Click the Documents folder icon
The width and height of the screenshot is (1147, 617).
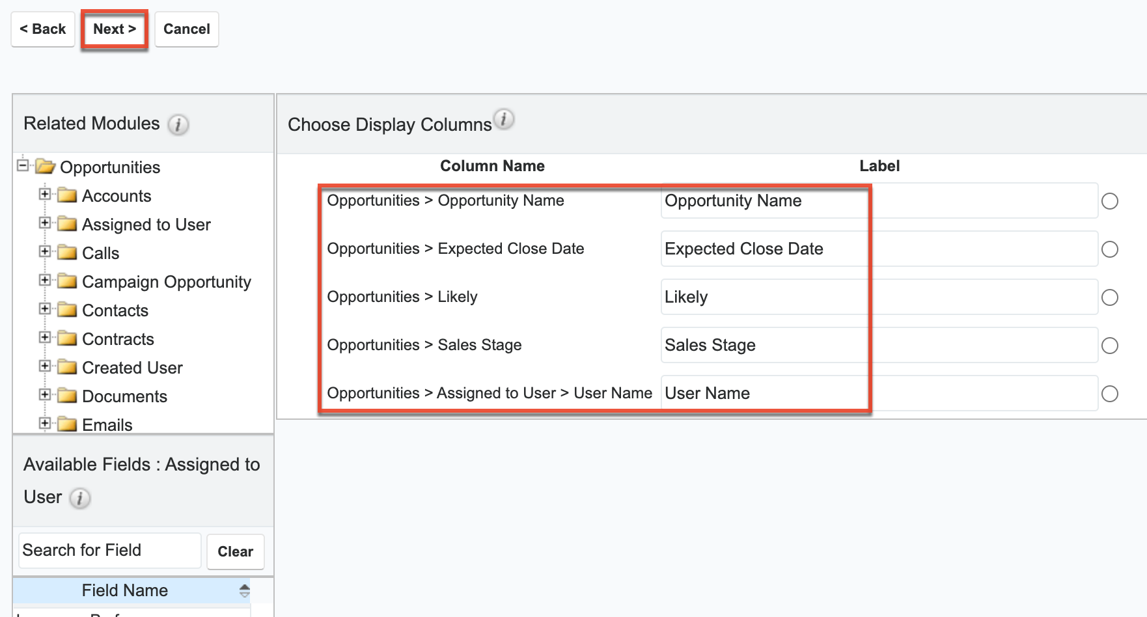coord(68,396)
